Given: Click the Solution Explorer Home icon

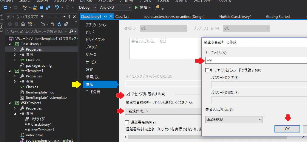Looking at the screenshot, I should coord(23,24).
